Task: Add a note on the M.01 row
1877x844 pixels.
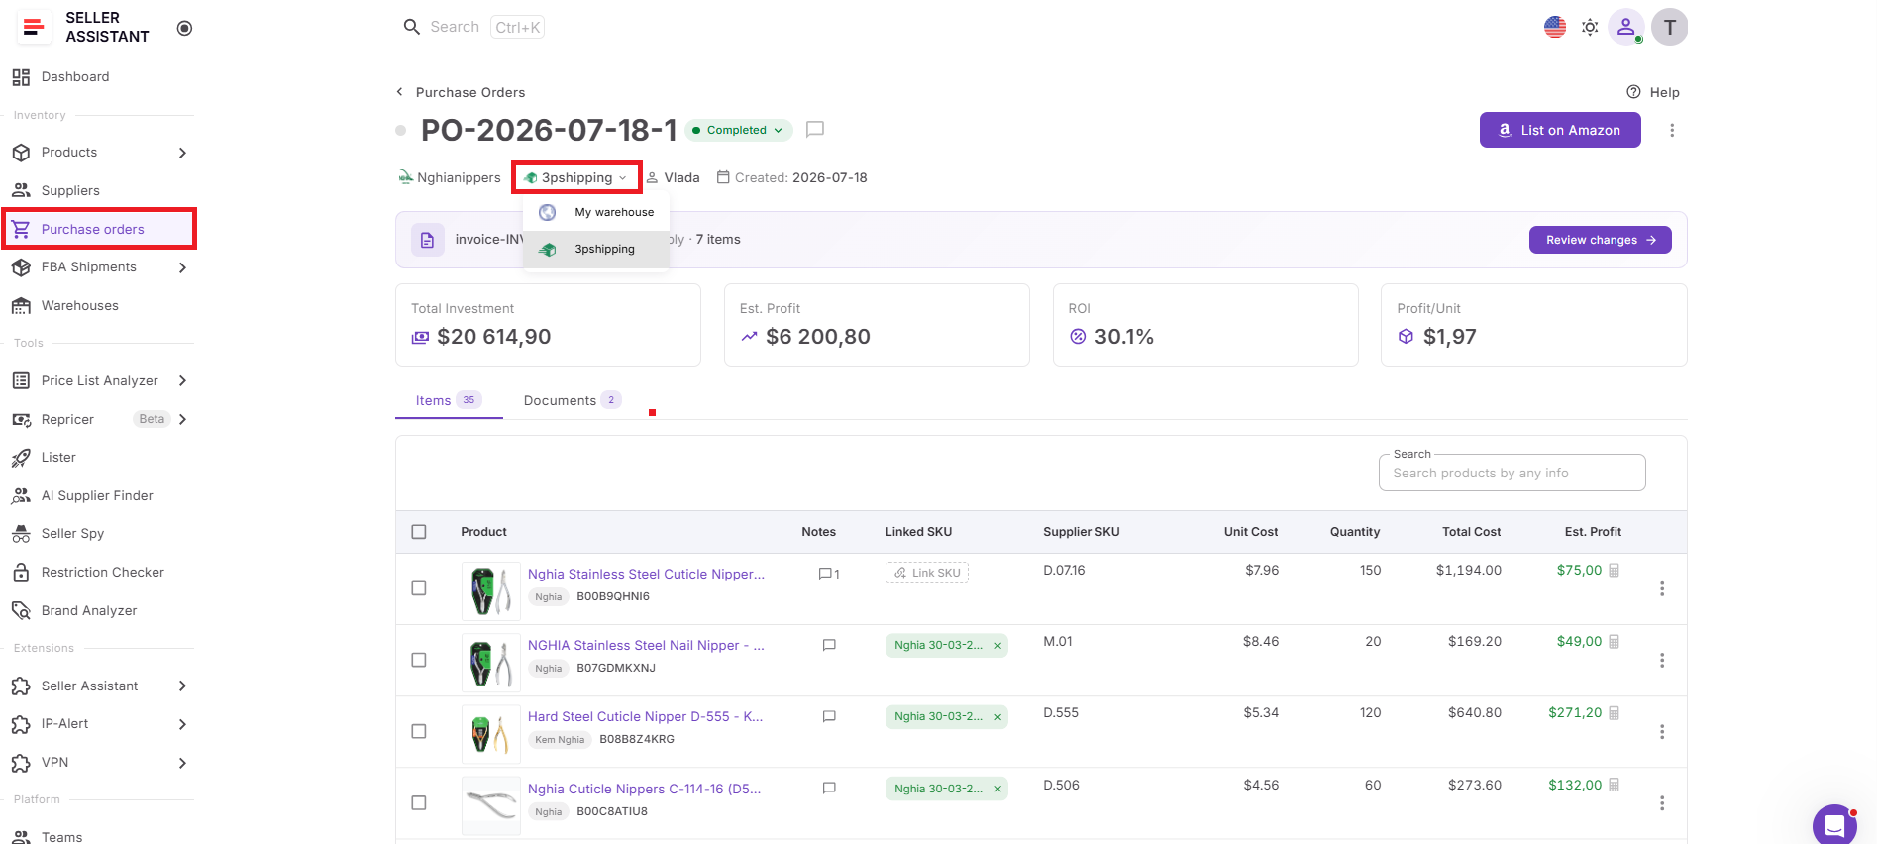Action: click(x=829, y=645)
